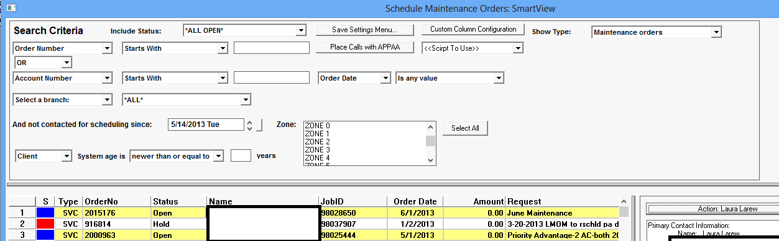This screenshot has height=241, width=779.
Task: Select order number 916814
Action: click(x=116, y=224)
